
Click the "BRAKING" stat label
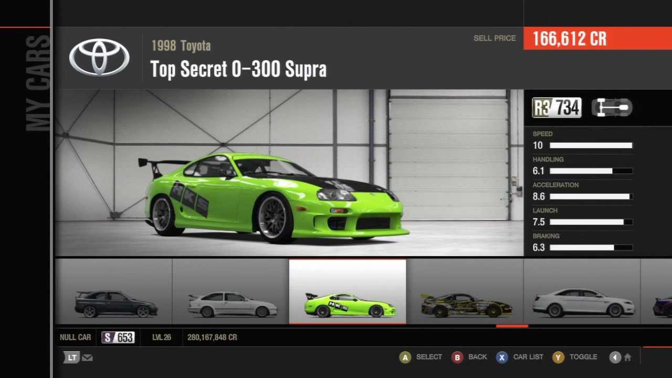[x=546, y=236]
